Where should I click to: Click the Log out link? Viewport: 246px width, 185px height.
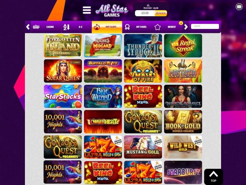(156, 8)
